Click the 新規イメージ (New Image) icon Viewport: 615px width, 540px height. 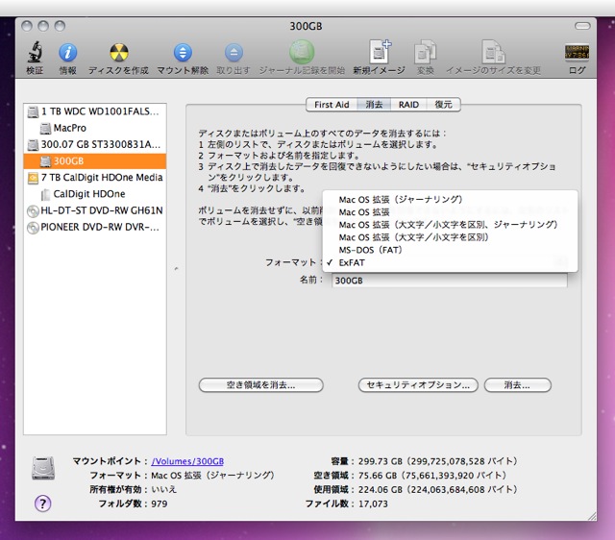click(x=380, y=53)
